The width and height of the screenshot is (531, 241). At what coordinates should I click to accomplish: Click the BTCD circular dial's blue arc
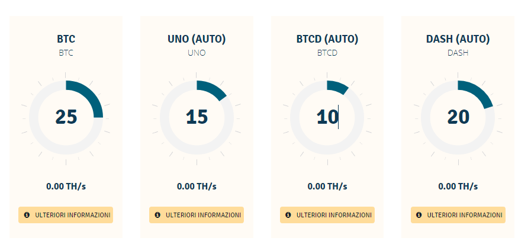click(x=337, y=86)
